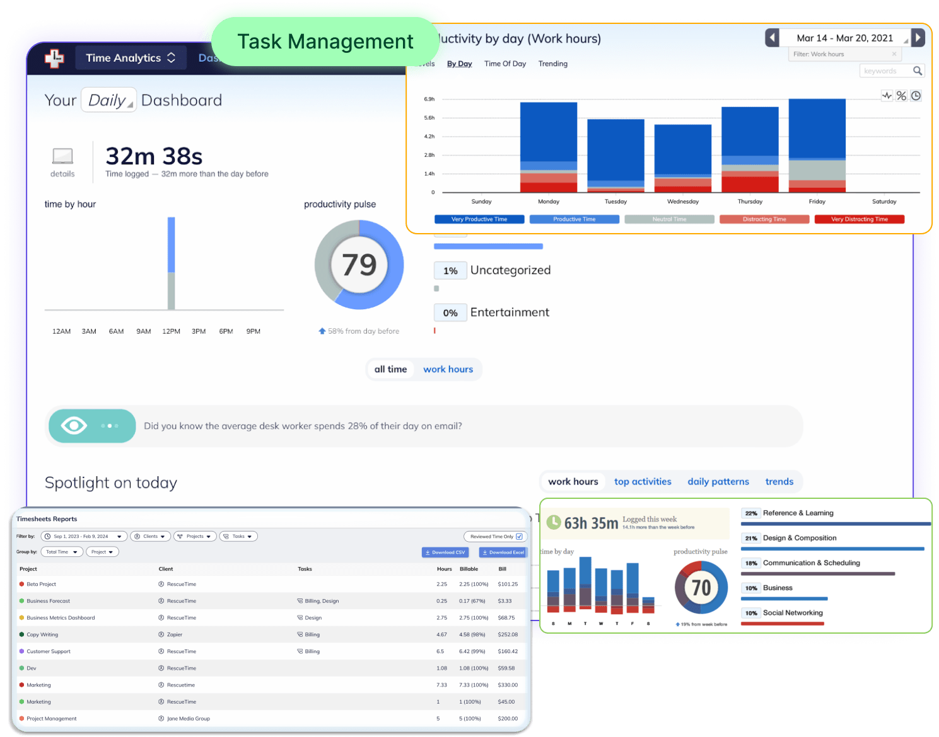Click the RescueTime cross logo icon
Image resolution: width=939 pixels, height=737 pixels.
[54, 58]
